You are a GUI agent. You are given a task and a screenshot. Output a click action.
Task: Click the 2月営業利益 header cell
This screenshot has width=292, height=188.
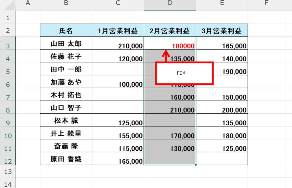click(170, 30)
